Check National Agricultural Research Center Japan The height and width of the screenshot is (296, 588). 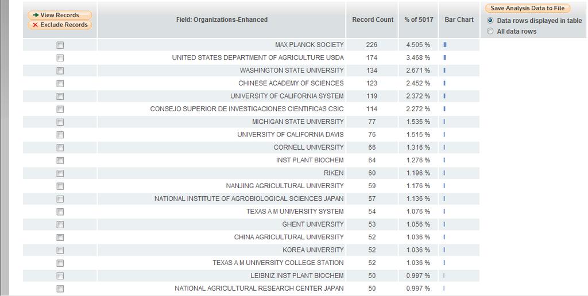(x=60, y=289)
